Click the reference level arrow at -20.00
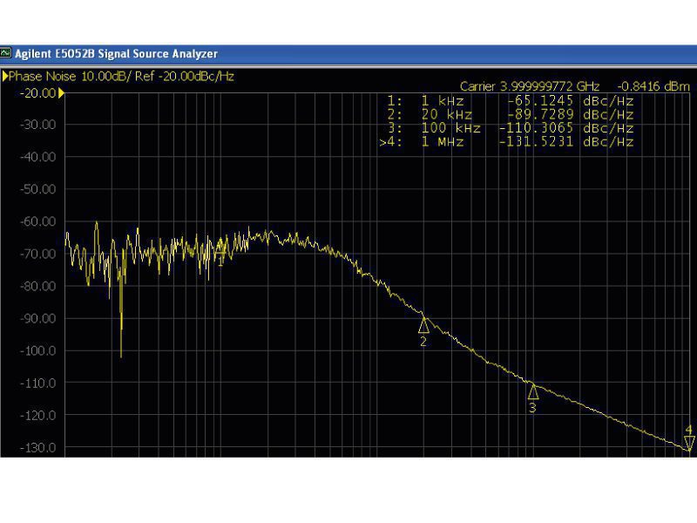Screen dimensions: 697x523 61,93
